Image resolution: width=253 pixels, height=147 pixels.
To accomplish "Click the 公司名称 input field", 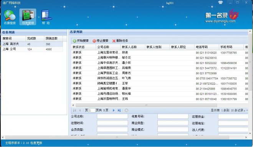I will point(112,116).
